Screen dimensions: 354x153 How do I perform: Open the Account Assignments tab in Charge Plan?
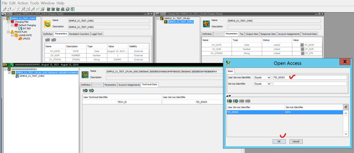click(x=289, y=34)
